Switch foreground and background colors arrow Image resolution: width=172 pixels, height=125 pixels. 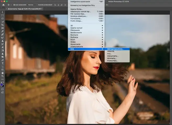pyautogui.click(x=3, y=82)
